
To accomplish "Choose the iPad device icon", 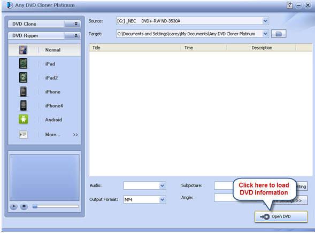I will [23, 64].
